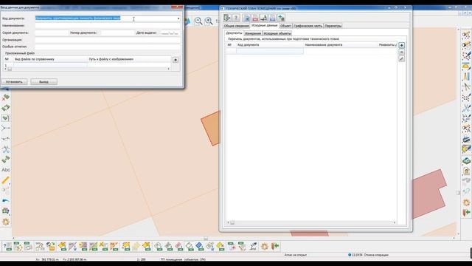The width and height of the screenshot is (472, 266).
Task: Click the Атлас не открыт status text
Action: [x=295, y=255]
